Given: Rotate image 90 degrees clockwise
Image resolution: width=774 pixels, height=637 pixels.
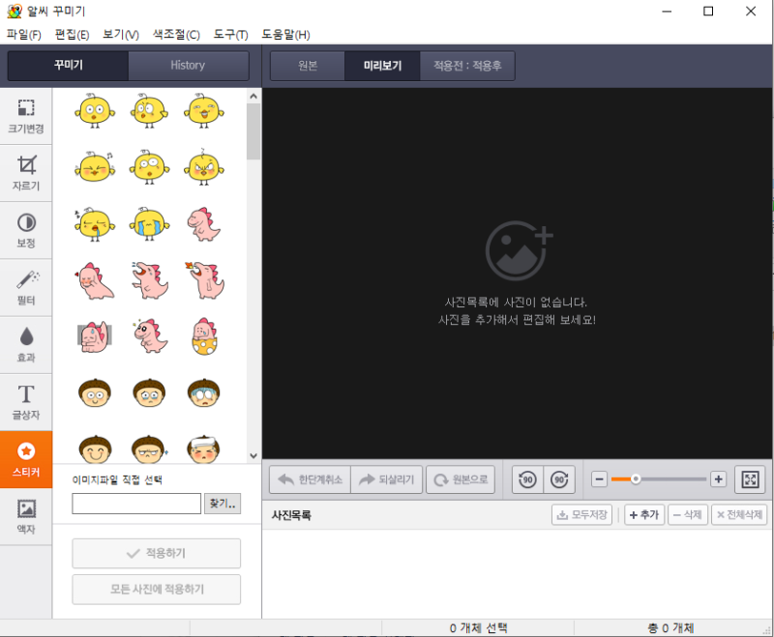Looking at the screenshot, I should [559, 479].
